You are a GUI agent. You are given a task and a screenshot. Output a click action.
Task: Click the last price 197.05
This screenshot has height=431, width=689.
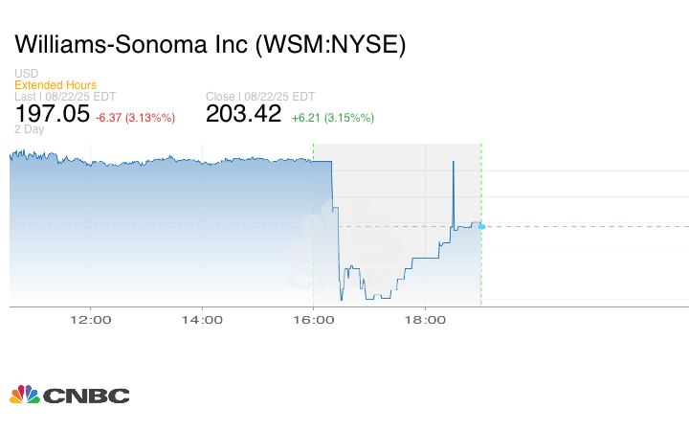(52, 115)
